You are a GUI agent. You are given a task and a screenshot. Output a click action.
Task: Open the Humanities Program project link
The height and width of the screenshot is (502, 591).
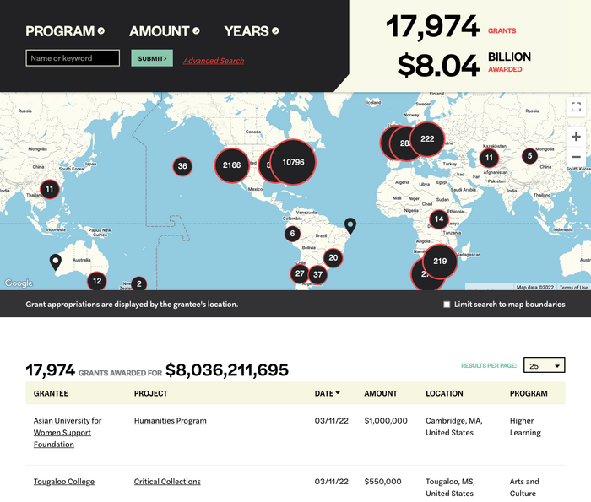[171, 421]
